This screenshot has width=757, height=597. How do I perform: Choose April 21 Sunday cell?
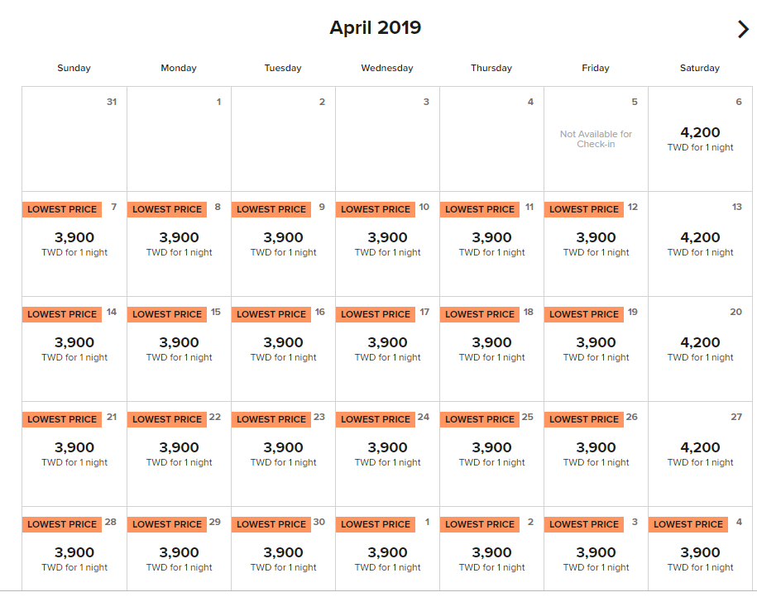74,454
